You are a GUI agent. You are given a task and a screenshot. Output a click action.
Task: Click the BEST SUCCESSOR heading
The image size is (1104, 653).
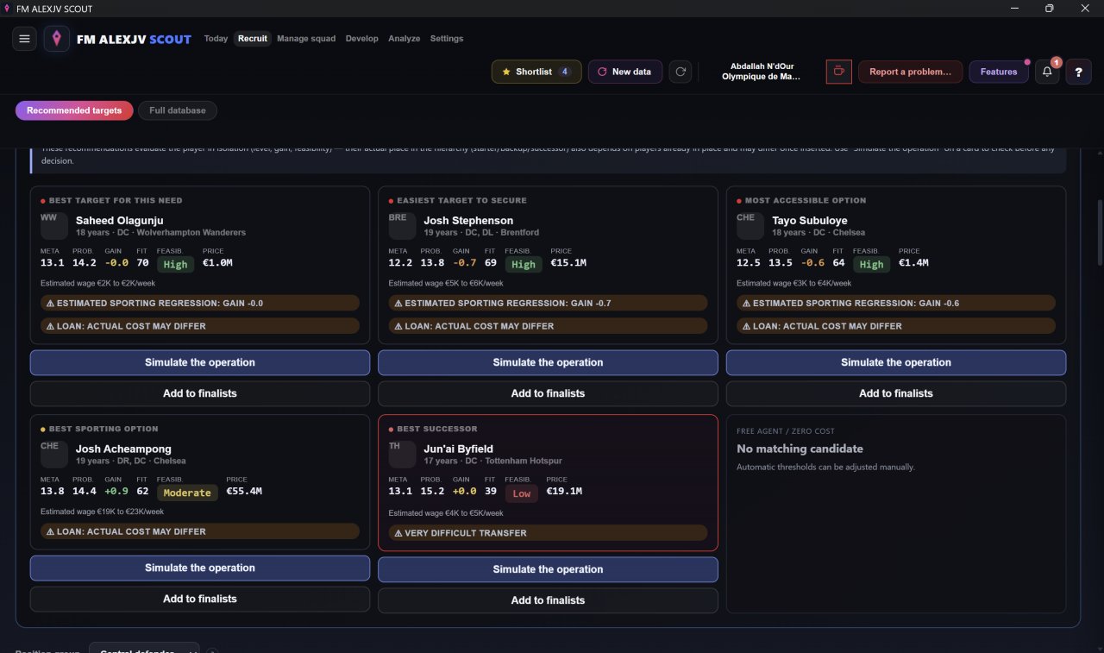tap(436, 429)
